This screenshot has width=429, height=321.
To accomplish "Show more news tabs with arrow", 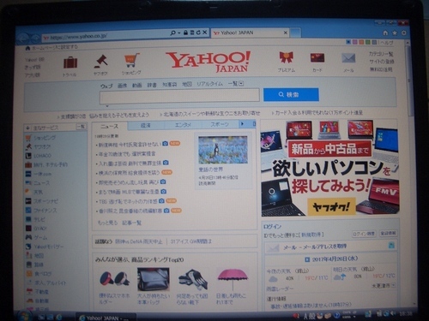I will (x=242, y=124).
